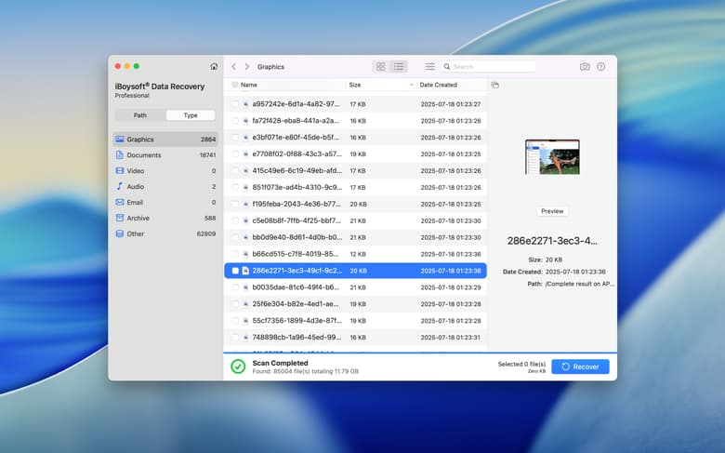725x453 pixels.
Task: Sort by Date Created column header
Action: [438, 85]
